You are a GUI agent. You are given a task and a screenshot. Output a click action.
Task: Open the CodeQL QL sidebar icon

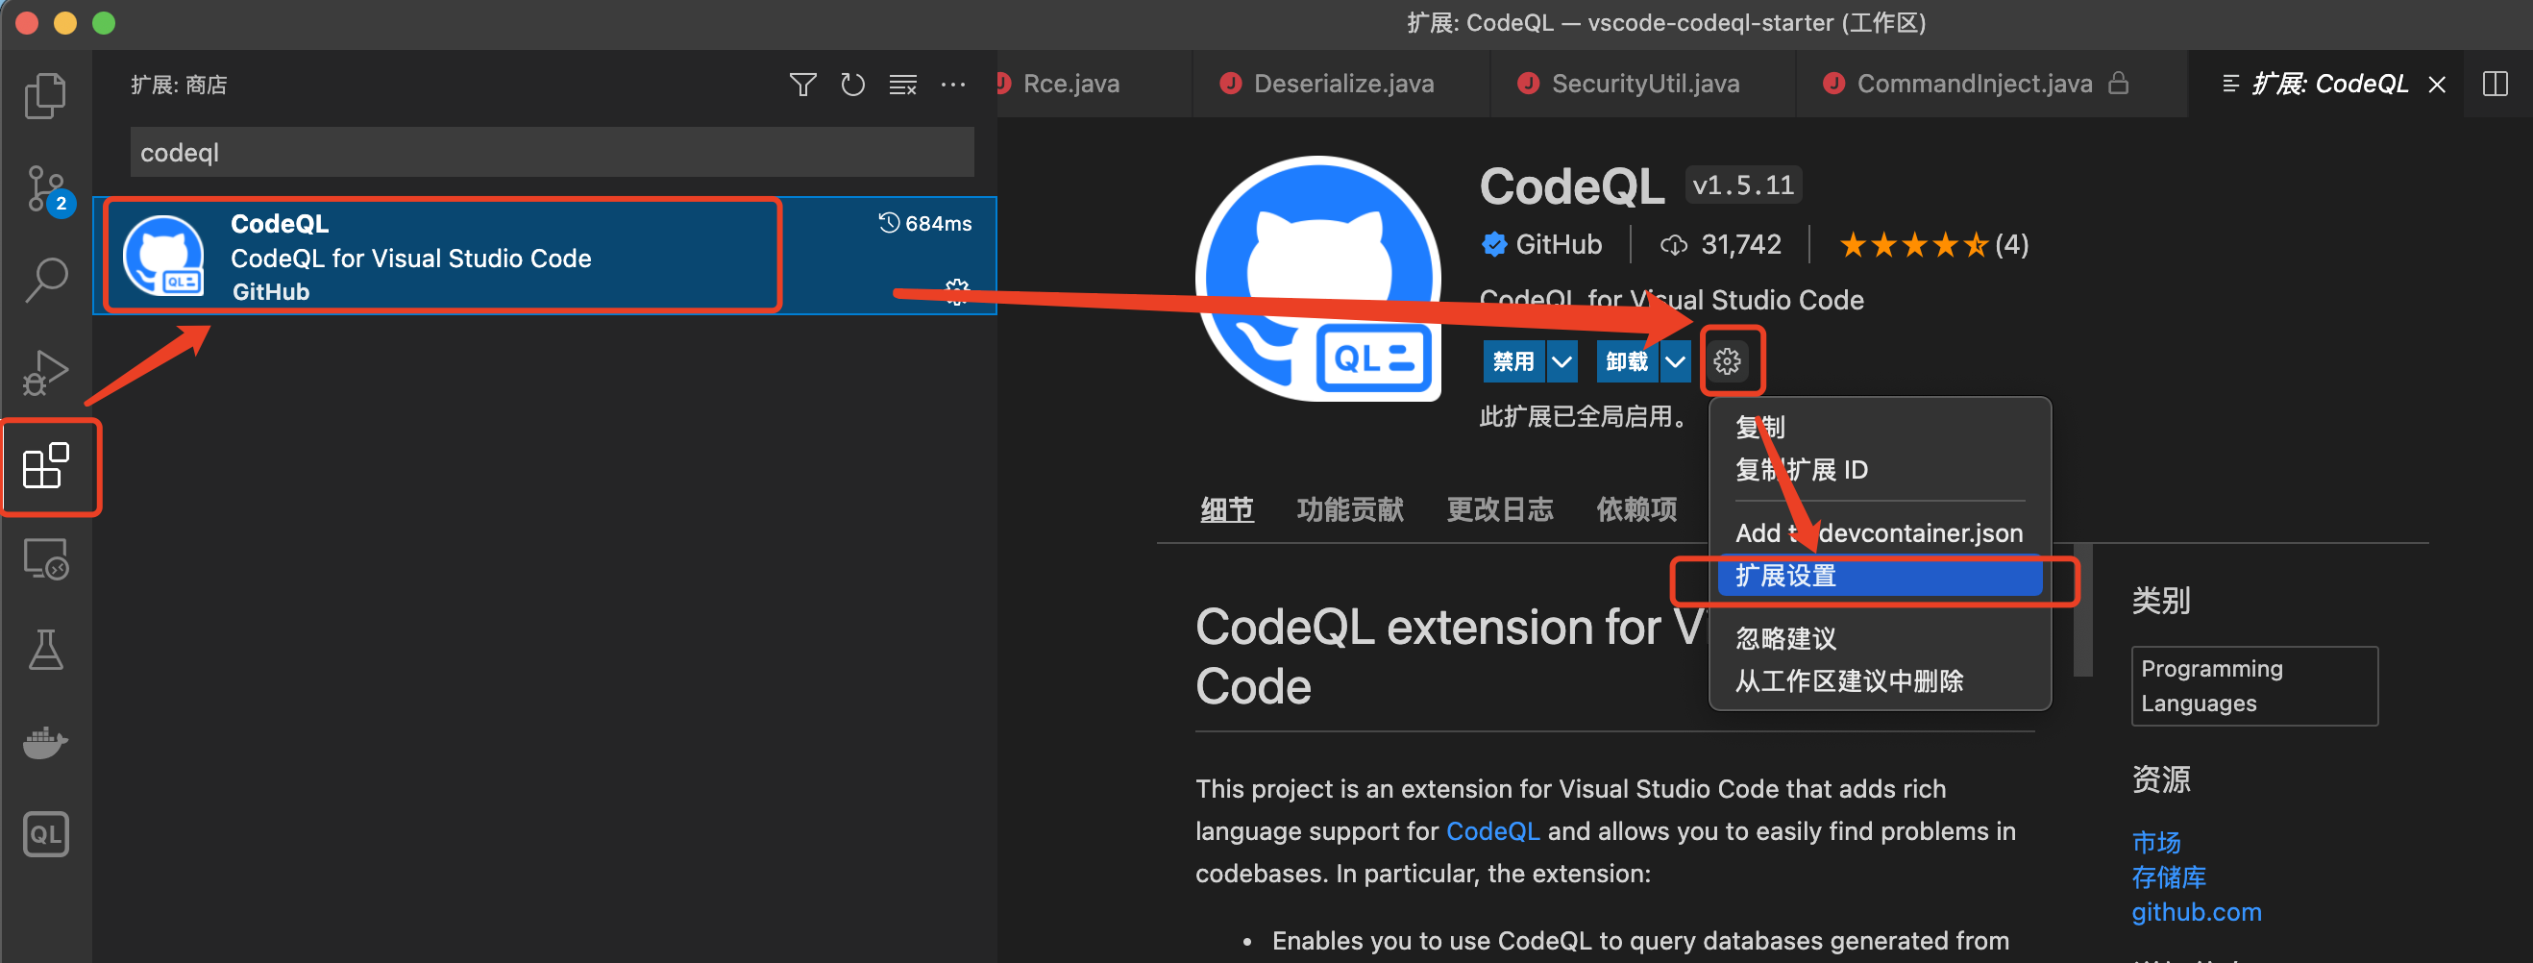click(x=45, y=834)
